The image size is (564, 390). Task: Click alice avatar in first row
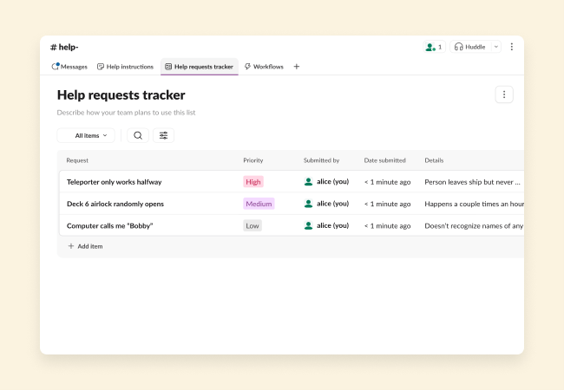[308, 182]
